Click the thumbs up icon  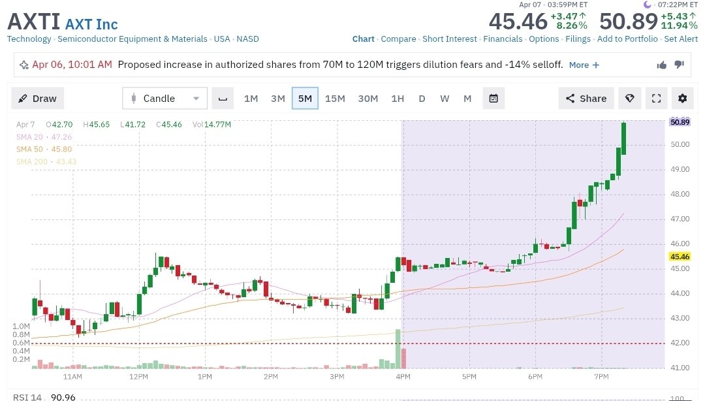661,65
